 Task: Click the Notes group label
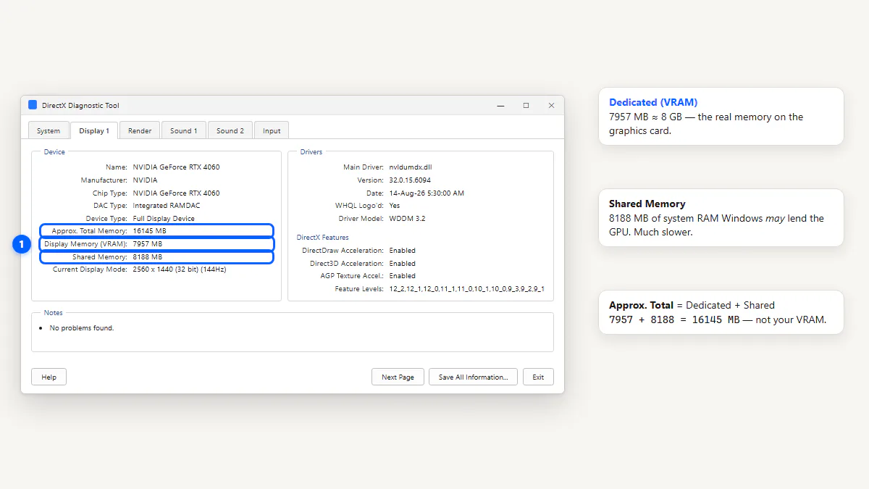(x=54, y=312)
